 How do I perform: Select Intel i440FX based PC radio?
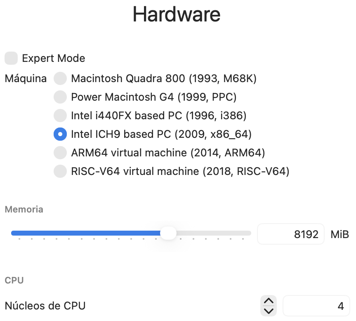[x=60, y=116]
